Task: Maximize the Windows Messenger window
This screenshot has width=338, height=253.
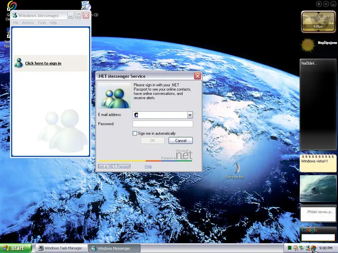Action: 79,15
